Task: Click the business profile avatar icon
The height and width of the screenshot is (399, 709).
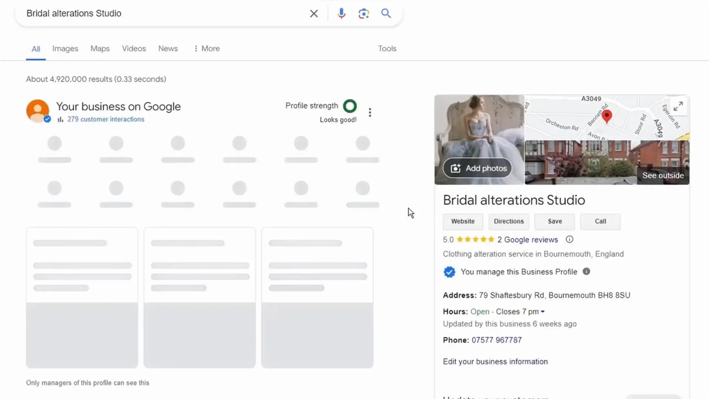Action: tap(38, 110)
